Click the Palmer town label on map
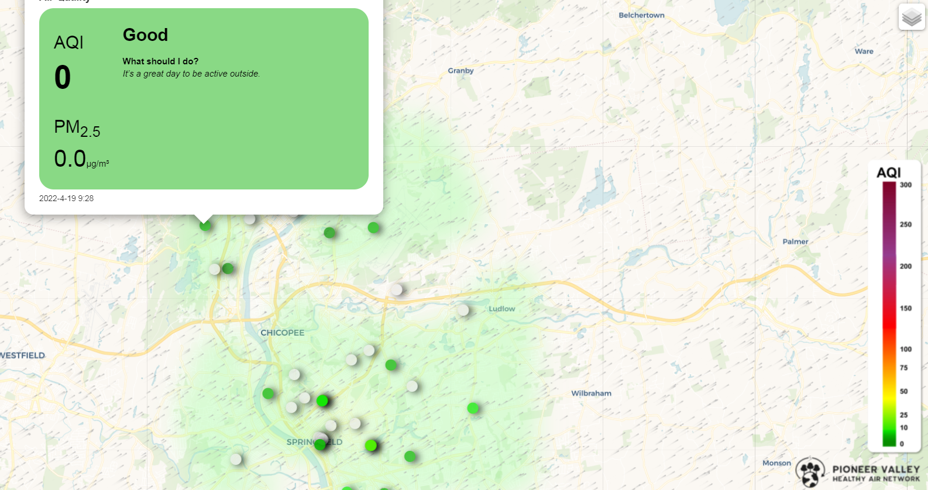 tap(795, 241)
